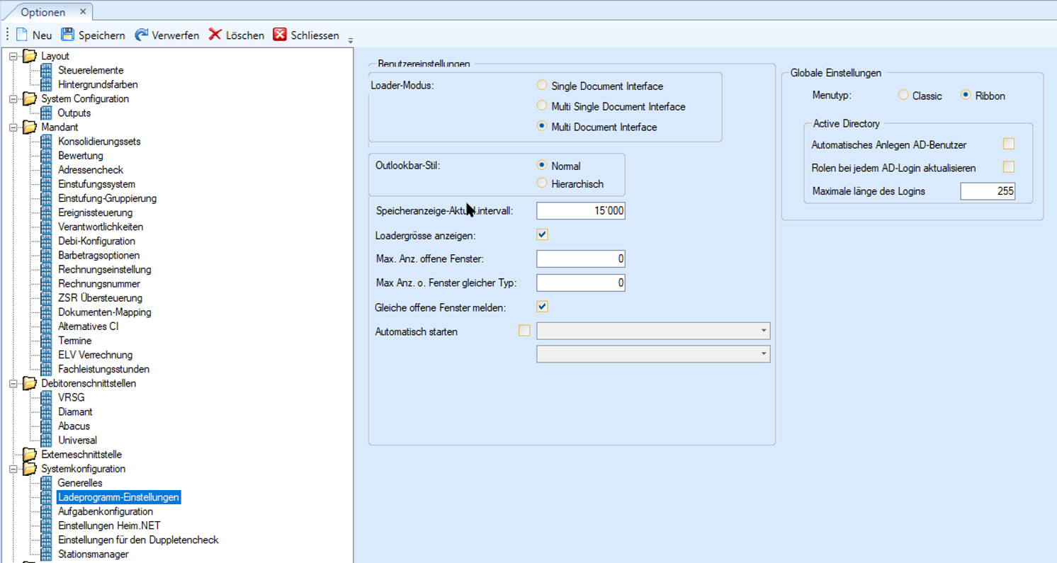This screenshot has height=563, width=1057.
Task: Click the Schliessen red box icon
Action: [x=280, y=35]
